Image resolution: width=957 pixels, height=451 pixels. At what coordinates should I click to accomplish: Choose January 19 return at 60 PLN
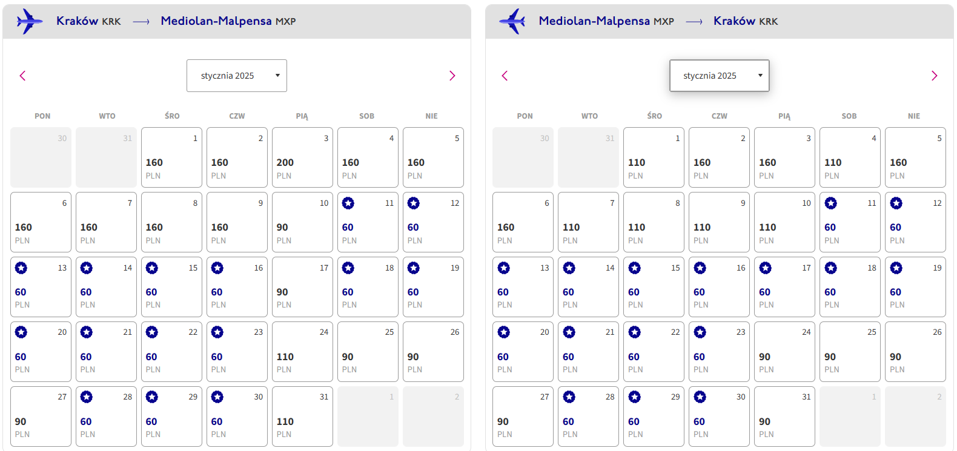coord(915,287)
